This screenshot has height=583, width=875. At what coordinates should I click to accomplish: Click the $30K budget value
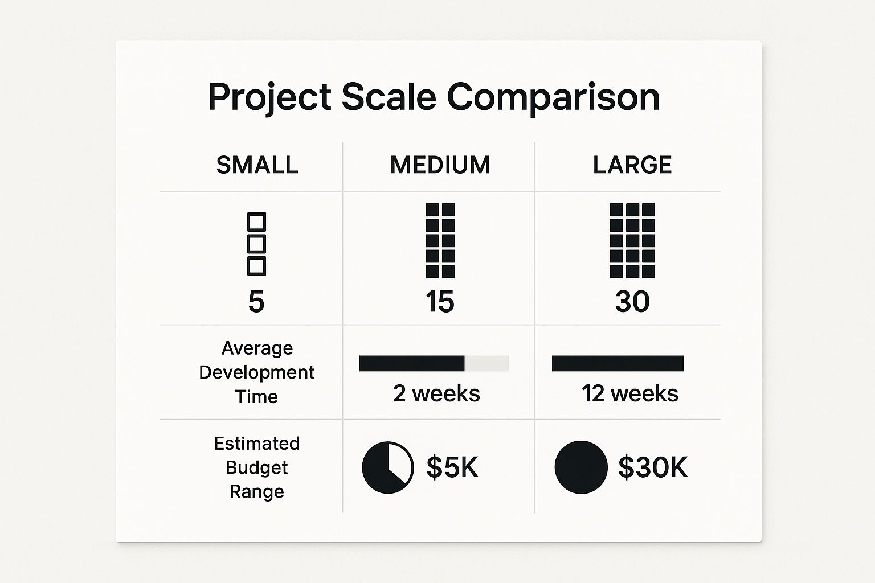point(653,467)
